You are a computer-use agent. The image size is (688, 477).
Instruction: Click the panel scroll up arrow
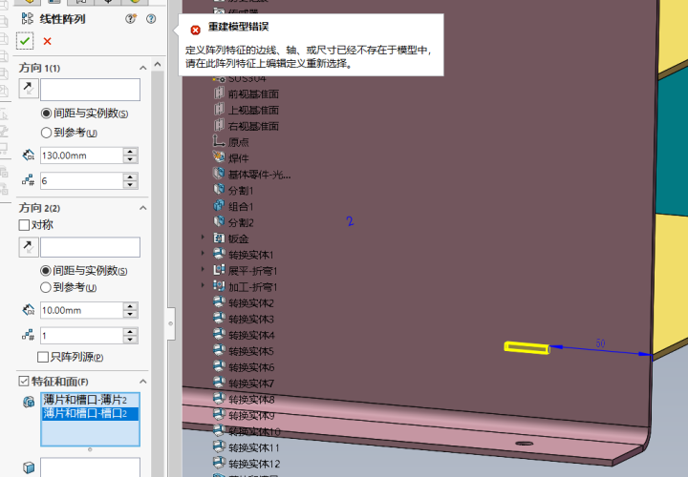[158, 64]
